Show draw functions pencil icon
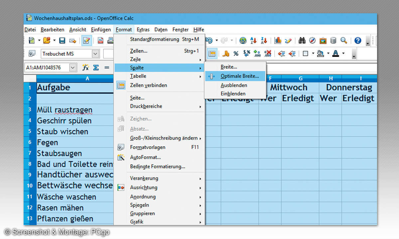Image resolution: width=399 pixels, height=239 pixels. tap(288, 40)
